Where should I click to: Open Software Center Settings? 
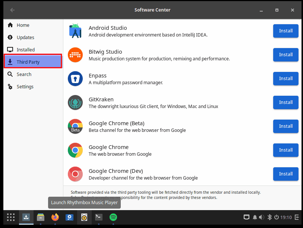click(33, 86)
